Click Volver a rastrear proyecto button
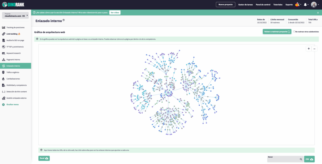 point(277,32)
